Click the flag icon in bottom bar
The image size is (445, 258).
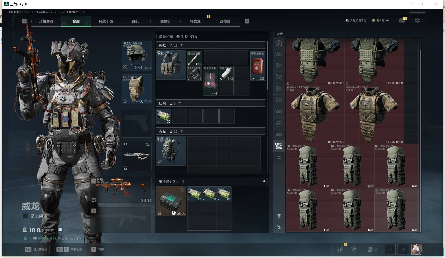354,249
